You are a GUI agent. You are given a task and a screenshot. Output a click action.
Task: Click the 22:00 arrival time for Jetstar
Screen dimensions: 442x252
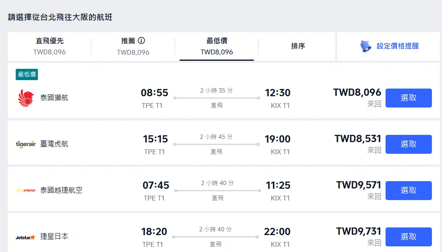coord(277,232)
